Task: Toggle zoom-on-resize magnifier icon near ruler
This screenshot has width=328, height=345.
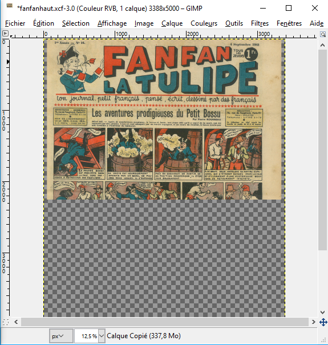Action: 323,34
